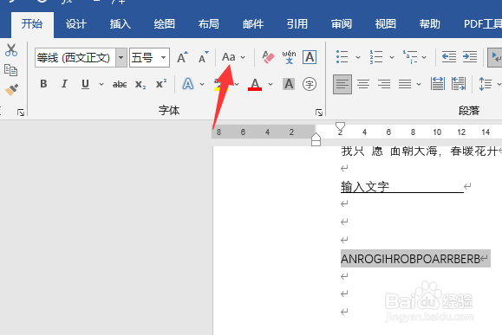Apply bullet list
This screenshot has width=502, height=335.
tap(342, 57)
